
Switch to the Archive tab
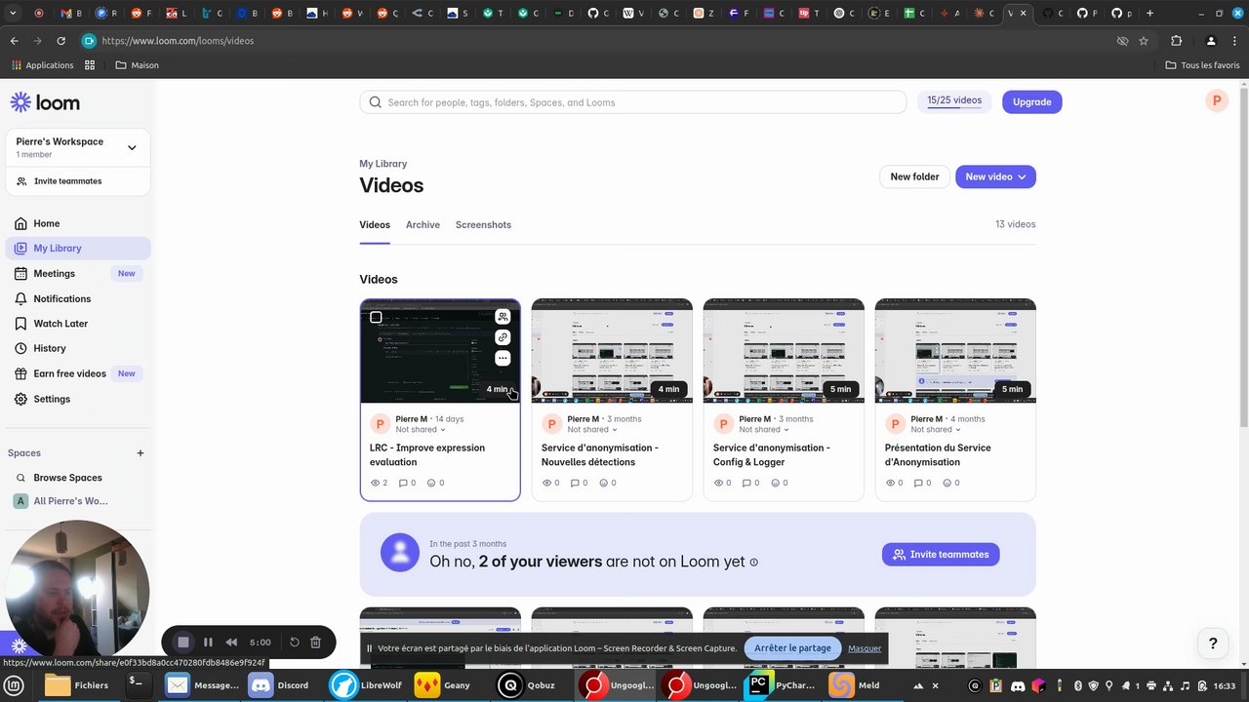tap(423, 224)
